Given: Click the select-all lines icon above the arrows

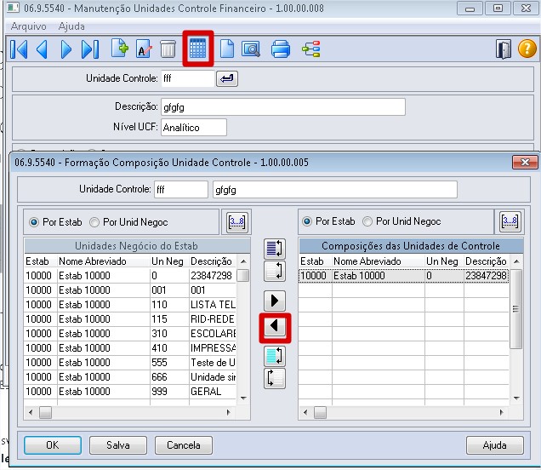Looking at the screenshot, I should click(x=275, y=249).
